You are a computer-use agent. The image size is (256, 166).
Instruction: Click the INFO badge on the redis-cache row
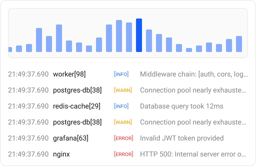pos(121,106)
